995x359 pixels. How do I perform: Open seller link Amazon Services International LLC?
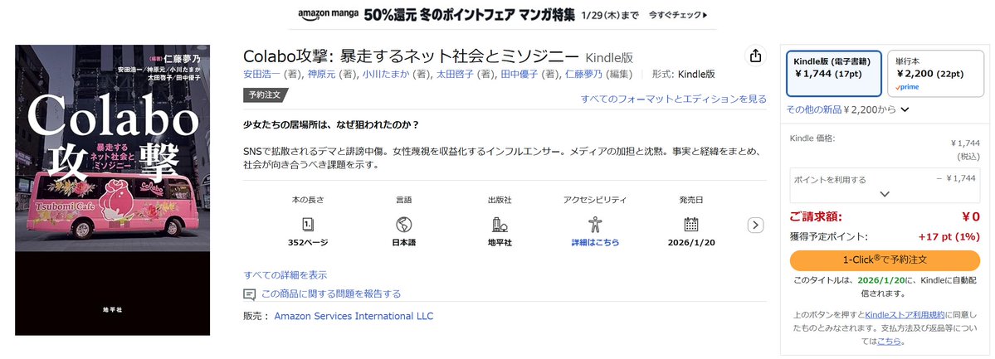point(354,316)
